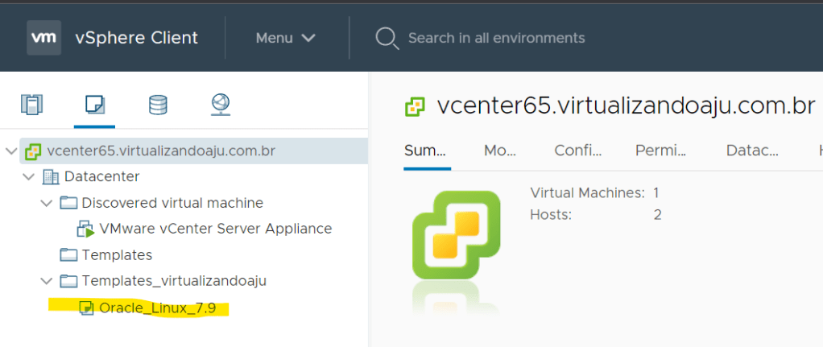Open the Configure tab
This screenshot has width=823, height=347.
point(578,151)
